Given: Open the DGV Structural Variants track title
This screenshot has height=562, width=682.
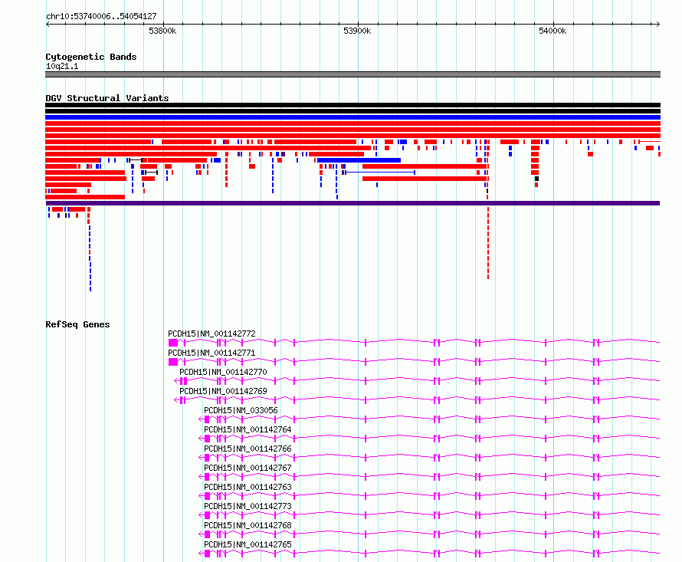Looking at the screenshot, I should click(x=107, y=98).
